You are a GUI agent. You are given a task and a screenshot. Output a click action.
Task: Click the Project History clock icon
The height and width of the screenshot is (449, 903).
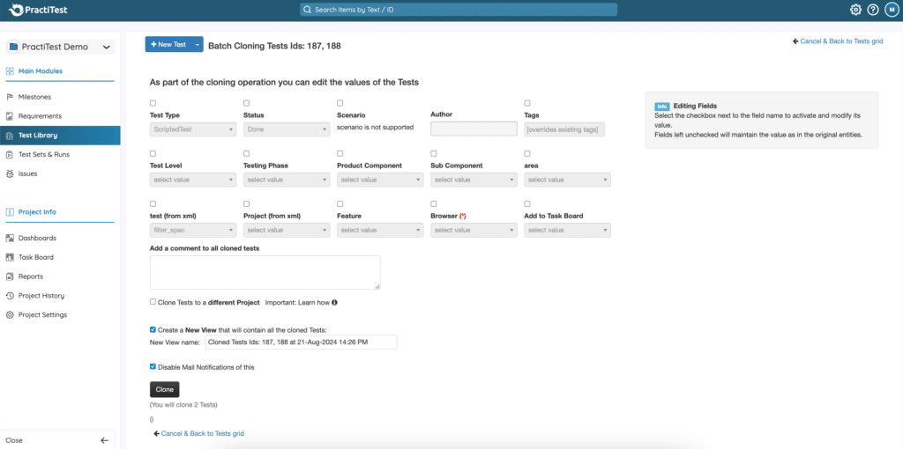10,296
